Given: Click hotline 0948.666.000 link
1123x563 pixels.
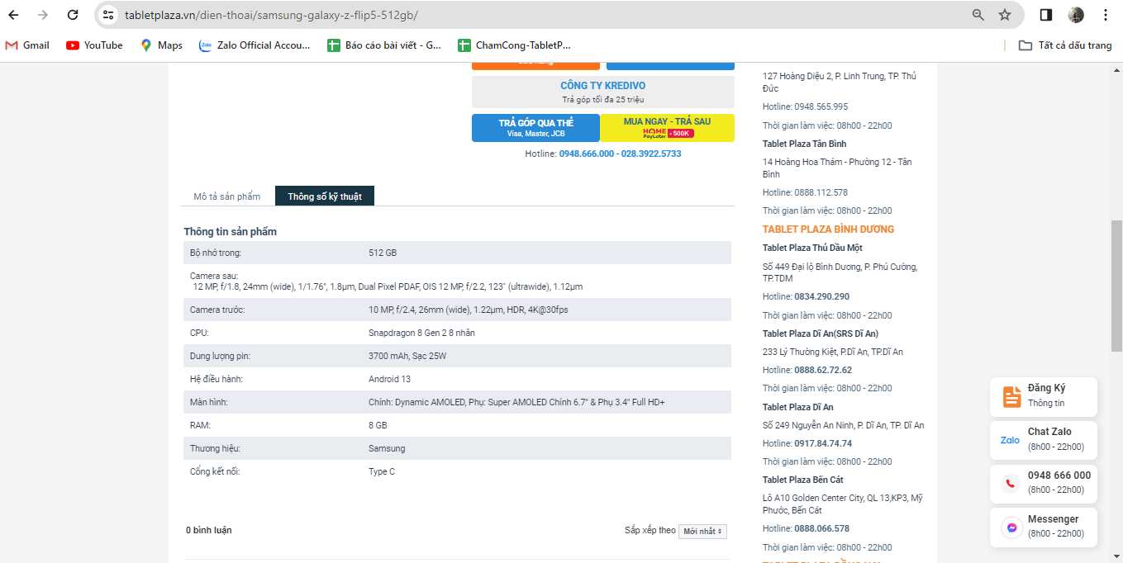Looking at the screenshot, I should point(587,154).
